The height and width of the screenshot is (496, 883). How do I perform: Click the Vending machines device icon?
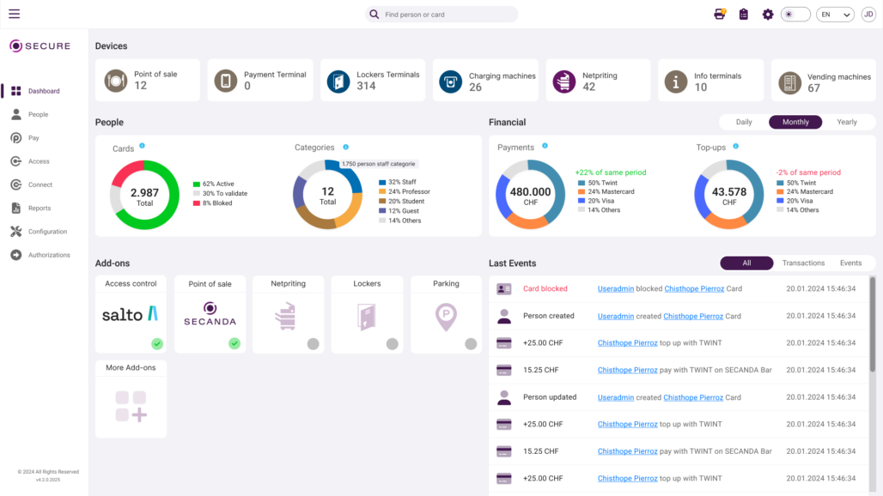pos(789,82)
